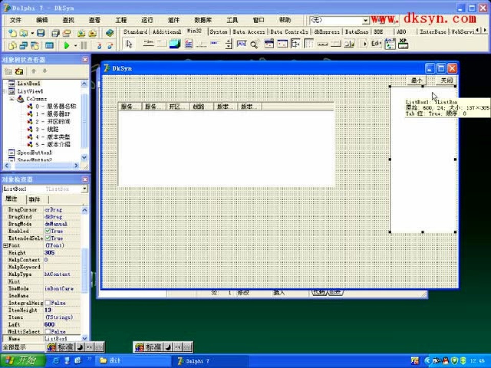Toggle the ExtendedSelect property checkbox
491x368 pixels.
(x=49, y=238)
